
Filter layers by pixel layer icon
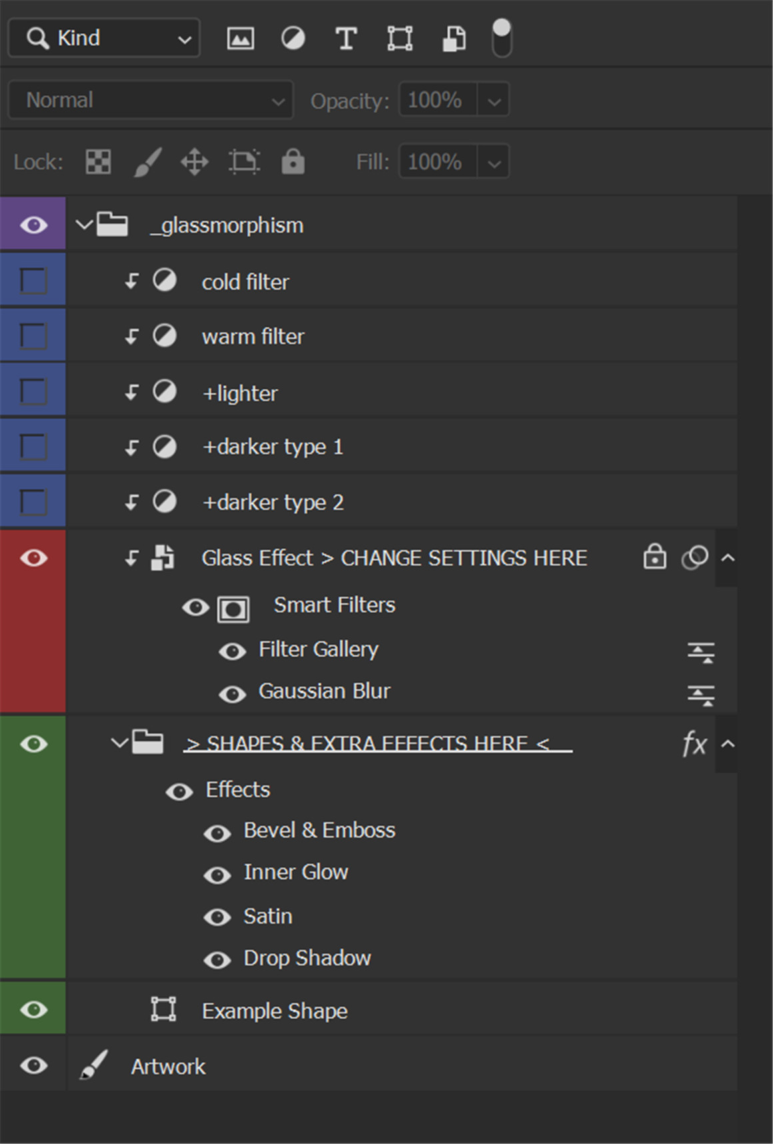coord(240,39)
